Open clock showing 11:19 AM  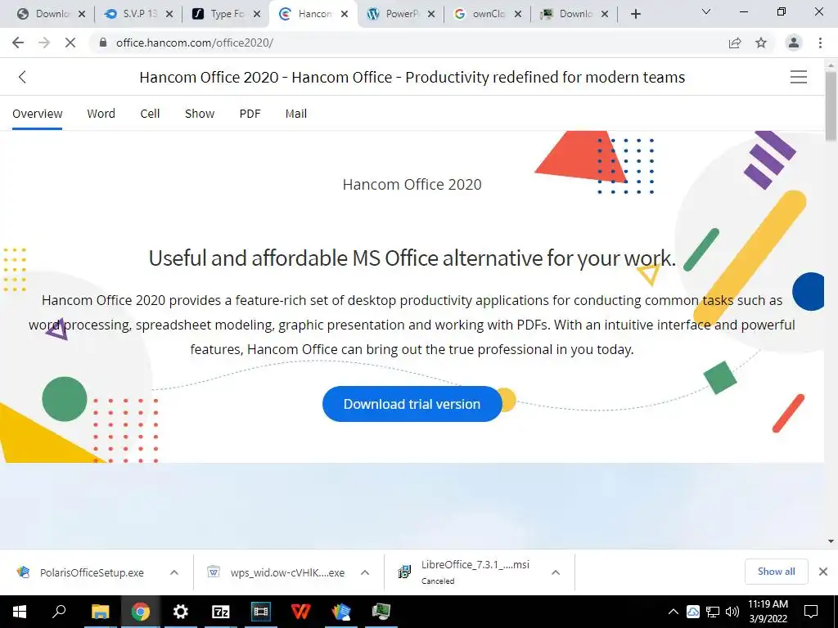point(768,612)
